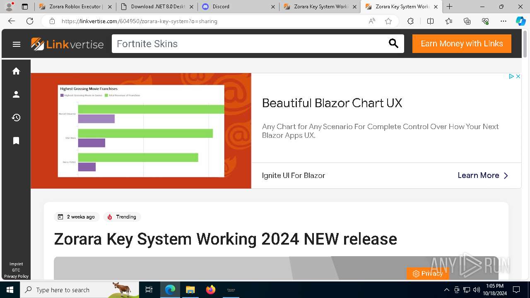Show hidden system tray icons
This screenshot has height=298, width=530.
click(446, 290)
